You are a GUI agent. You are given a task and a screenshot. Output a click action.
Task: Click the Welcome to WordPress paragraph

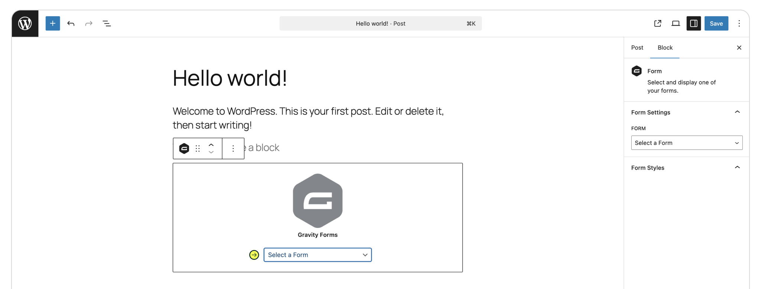[x=308, y=118]
